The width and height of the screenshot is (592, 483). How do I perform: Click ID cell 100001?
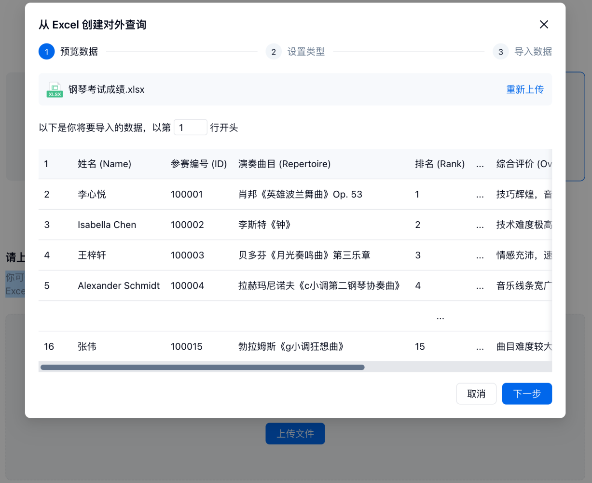point(187,194)
